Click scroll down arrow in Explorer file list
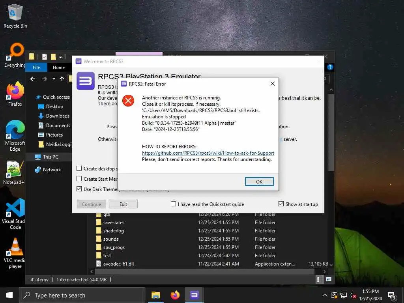Viewport: 404px width, 303px height. click(331, 265)
